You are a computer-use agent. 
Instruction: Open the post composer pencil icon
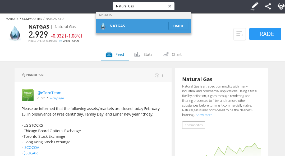pos(254,6)
